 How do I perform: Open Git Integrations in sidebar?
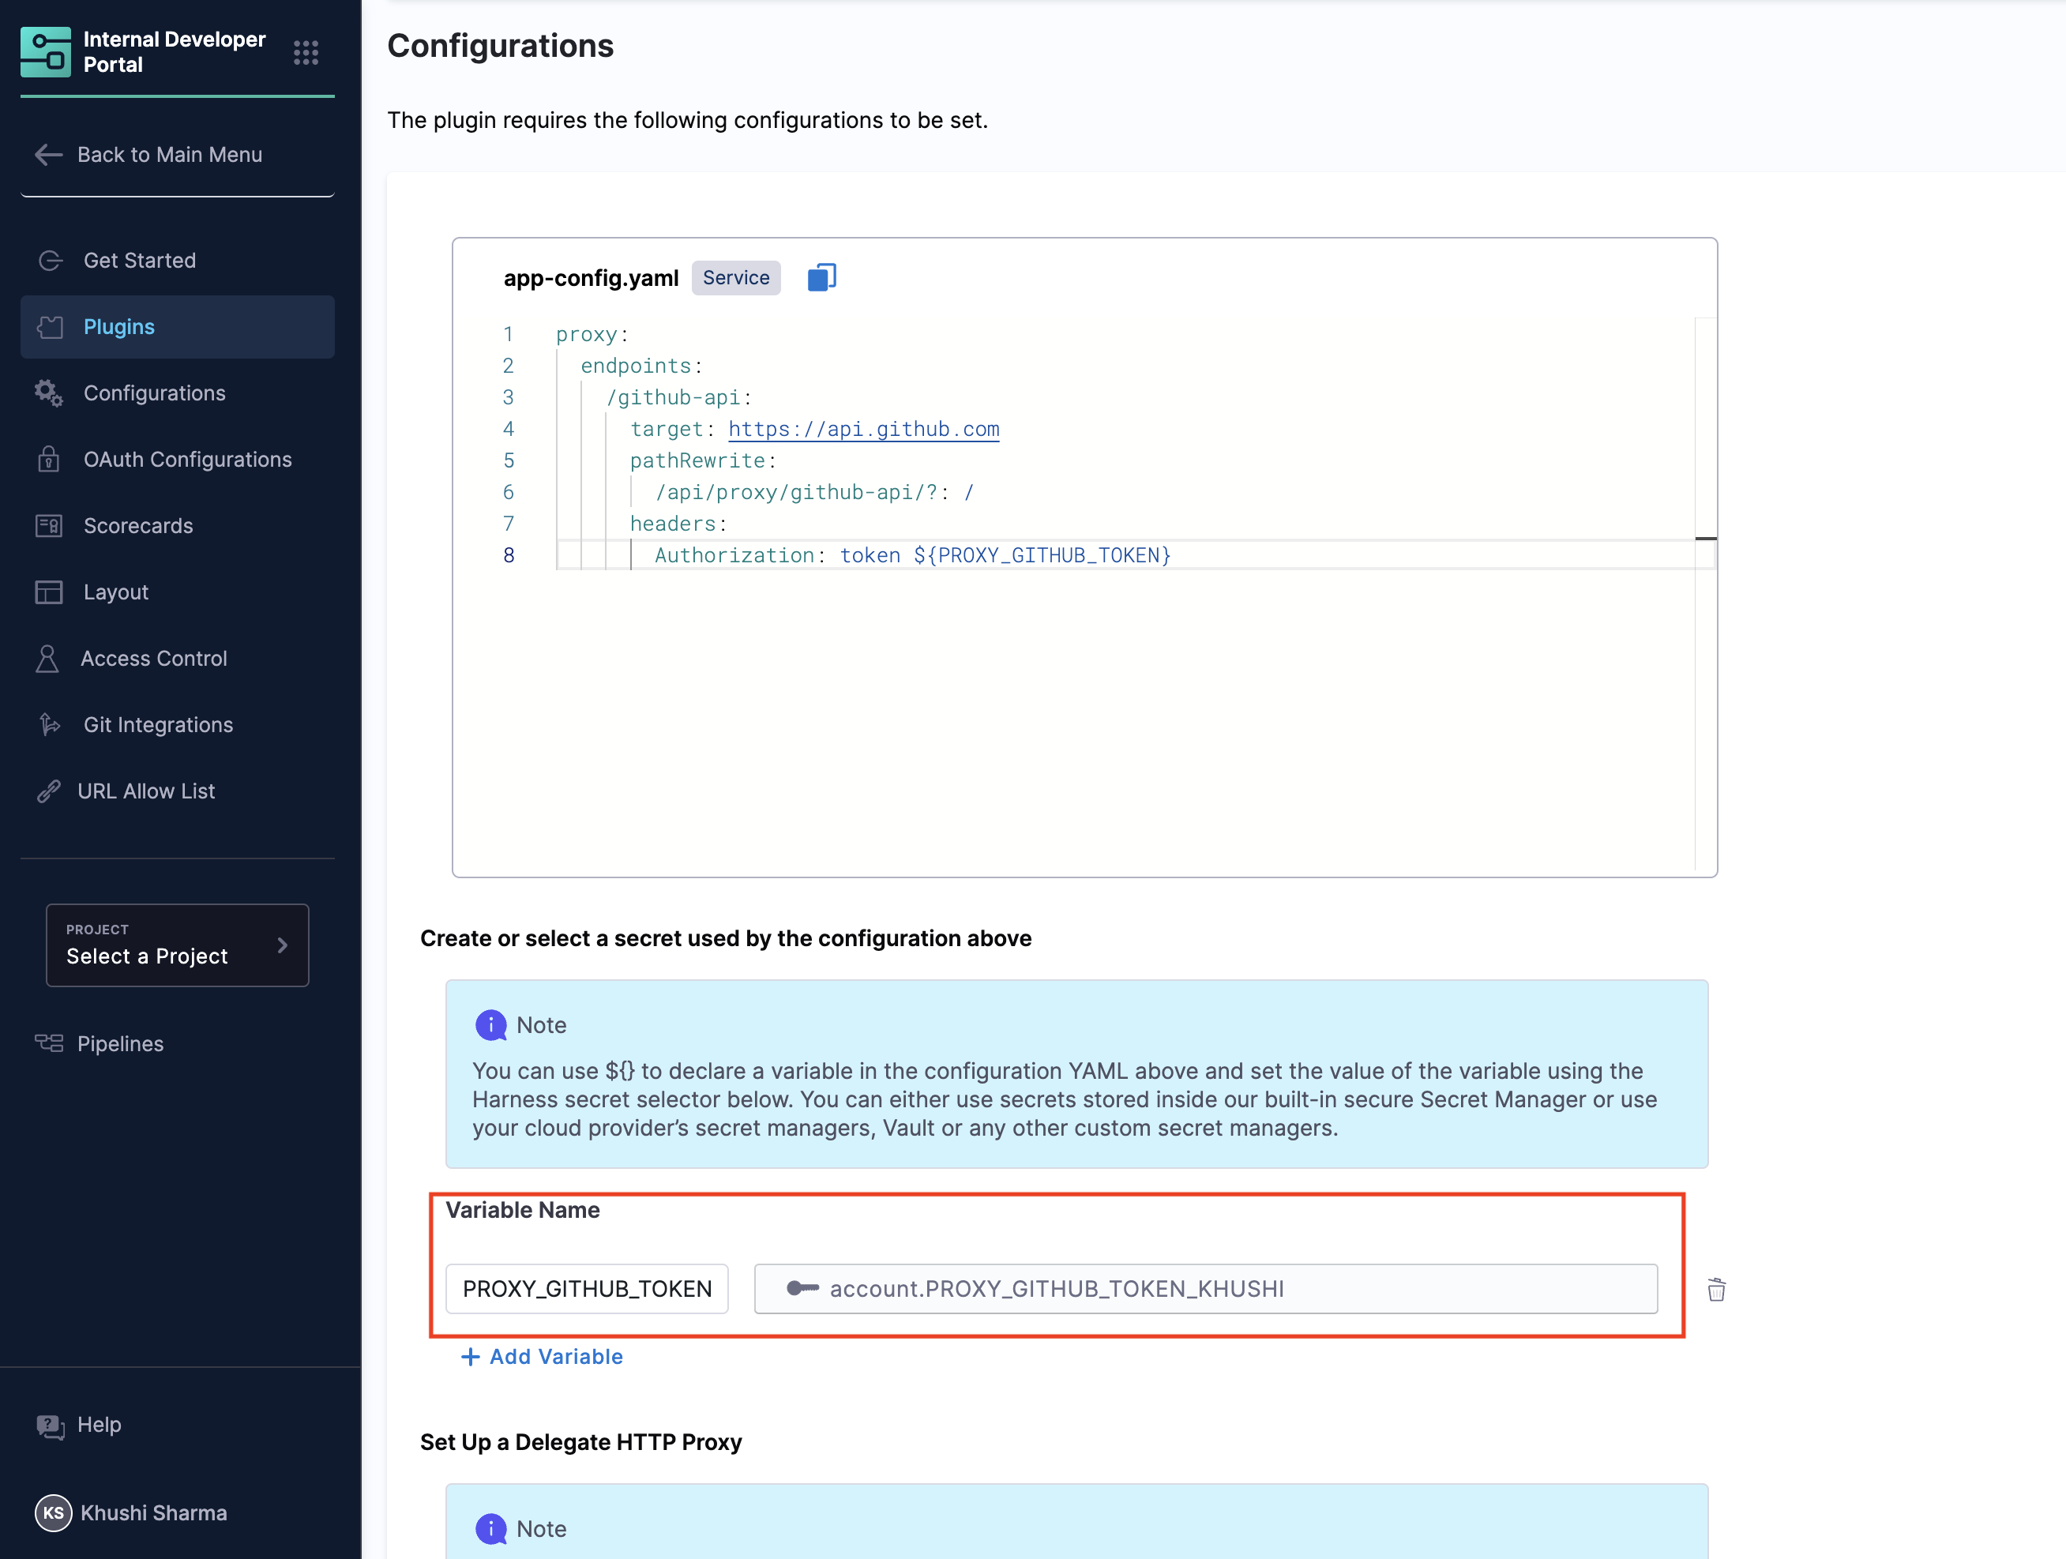158,725
